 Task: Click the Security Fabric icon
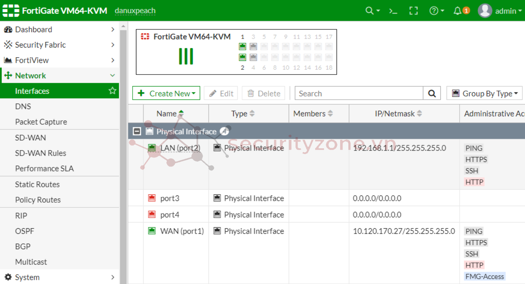click(8, 45)
